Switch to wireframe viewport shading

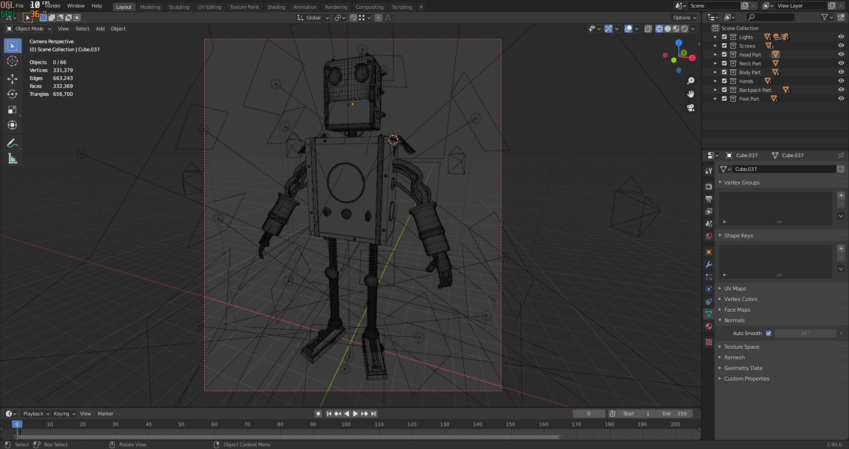pyautogui.click(x=659, y=29)
